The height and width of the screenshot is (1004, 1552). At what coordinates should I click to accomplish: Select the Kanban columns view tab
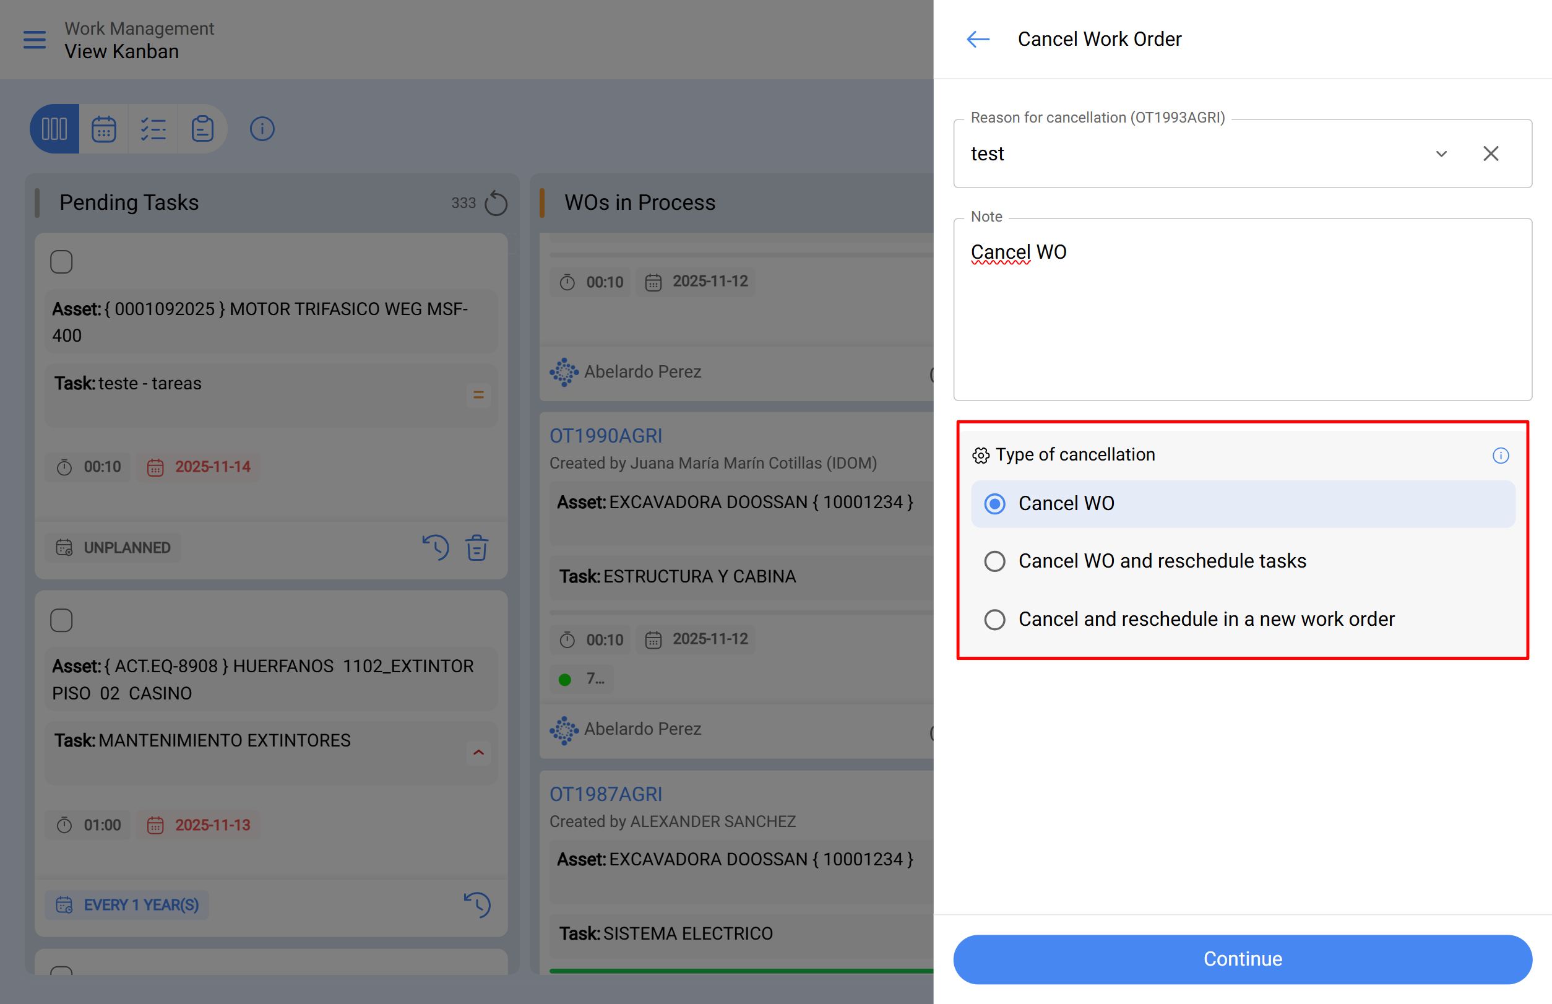(x=54, y=129)
